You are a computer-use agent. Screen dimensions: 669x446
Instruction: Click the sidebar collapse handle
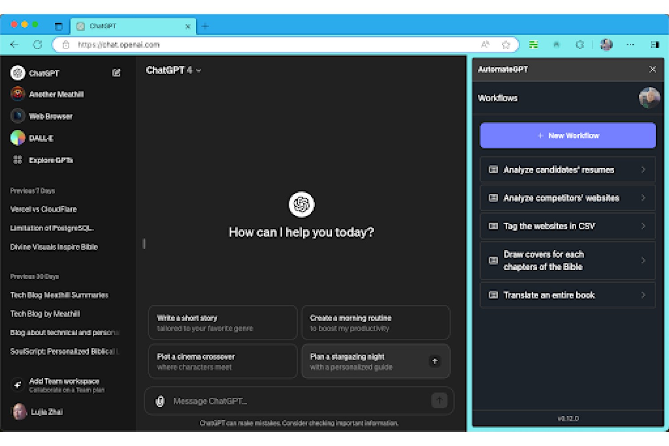144,244
